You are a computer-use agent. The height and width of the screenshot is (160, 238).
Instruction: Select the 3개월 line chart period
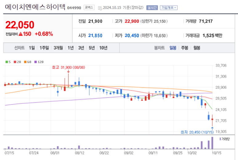tap(58, 48)
